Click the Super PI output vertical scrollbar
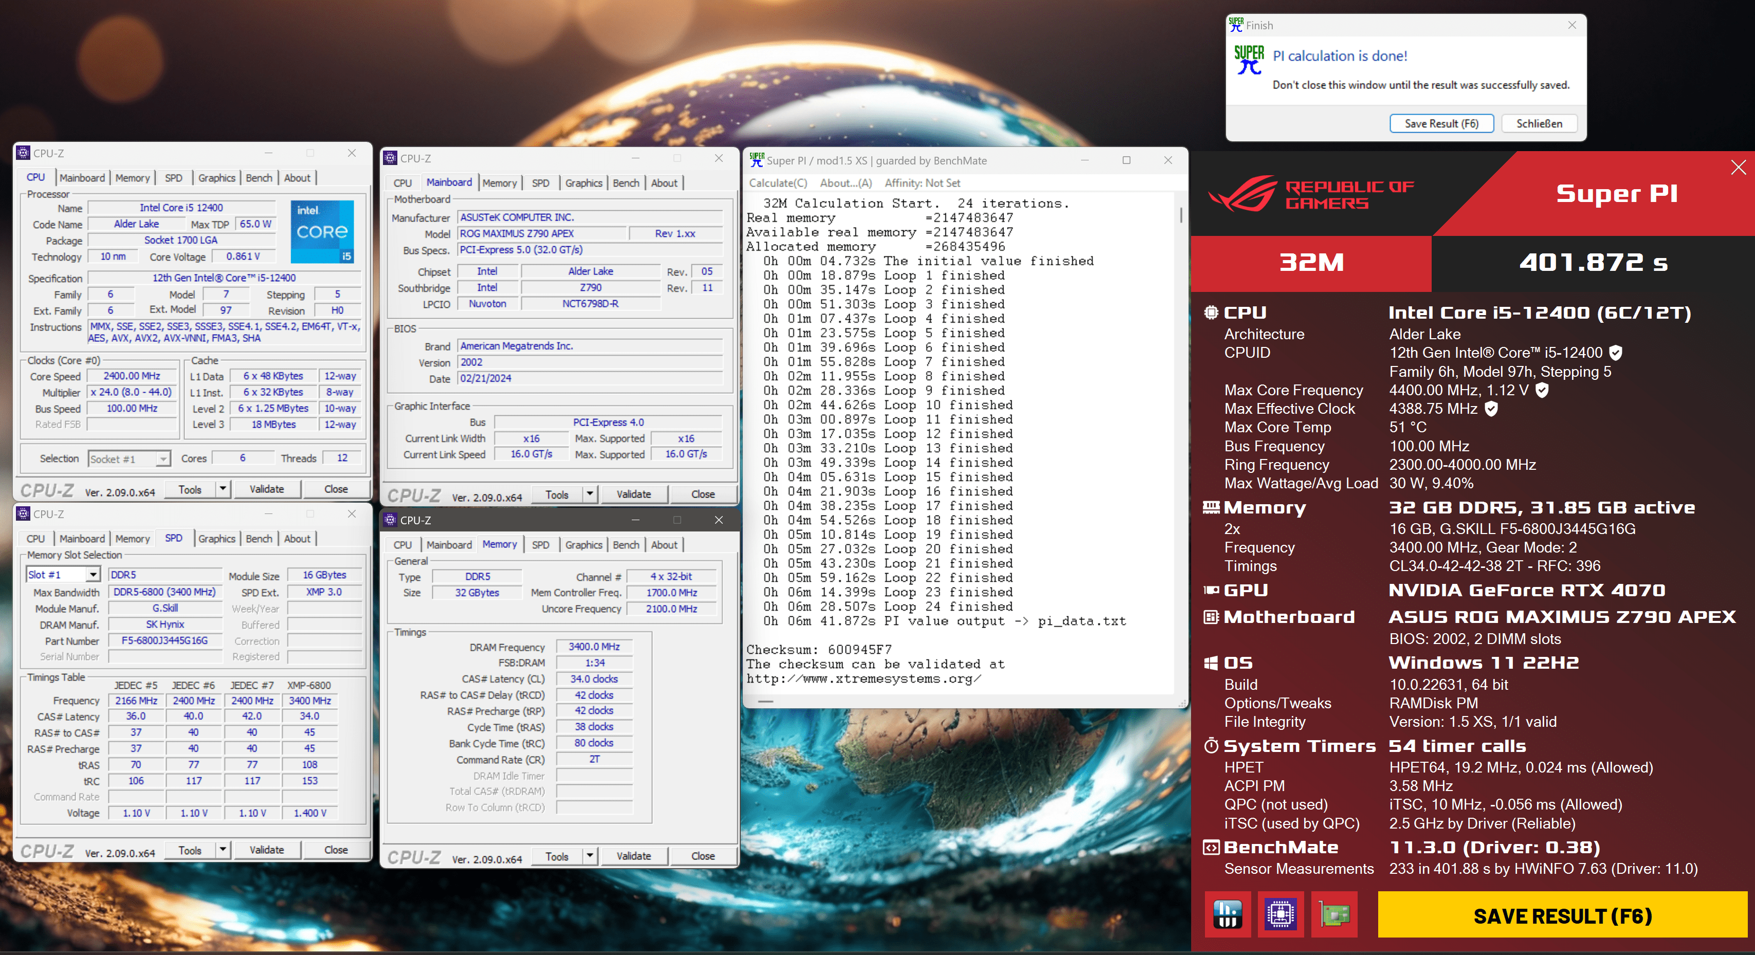1755x955 pixels. pos(1181,215)
